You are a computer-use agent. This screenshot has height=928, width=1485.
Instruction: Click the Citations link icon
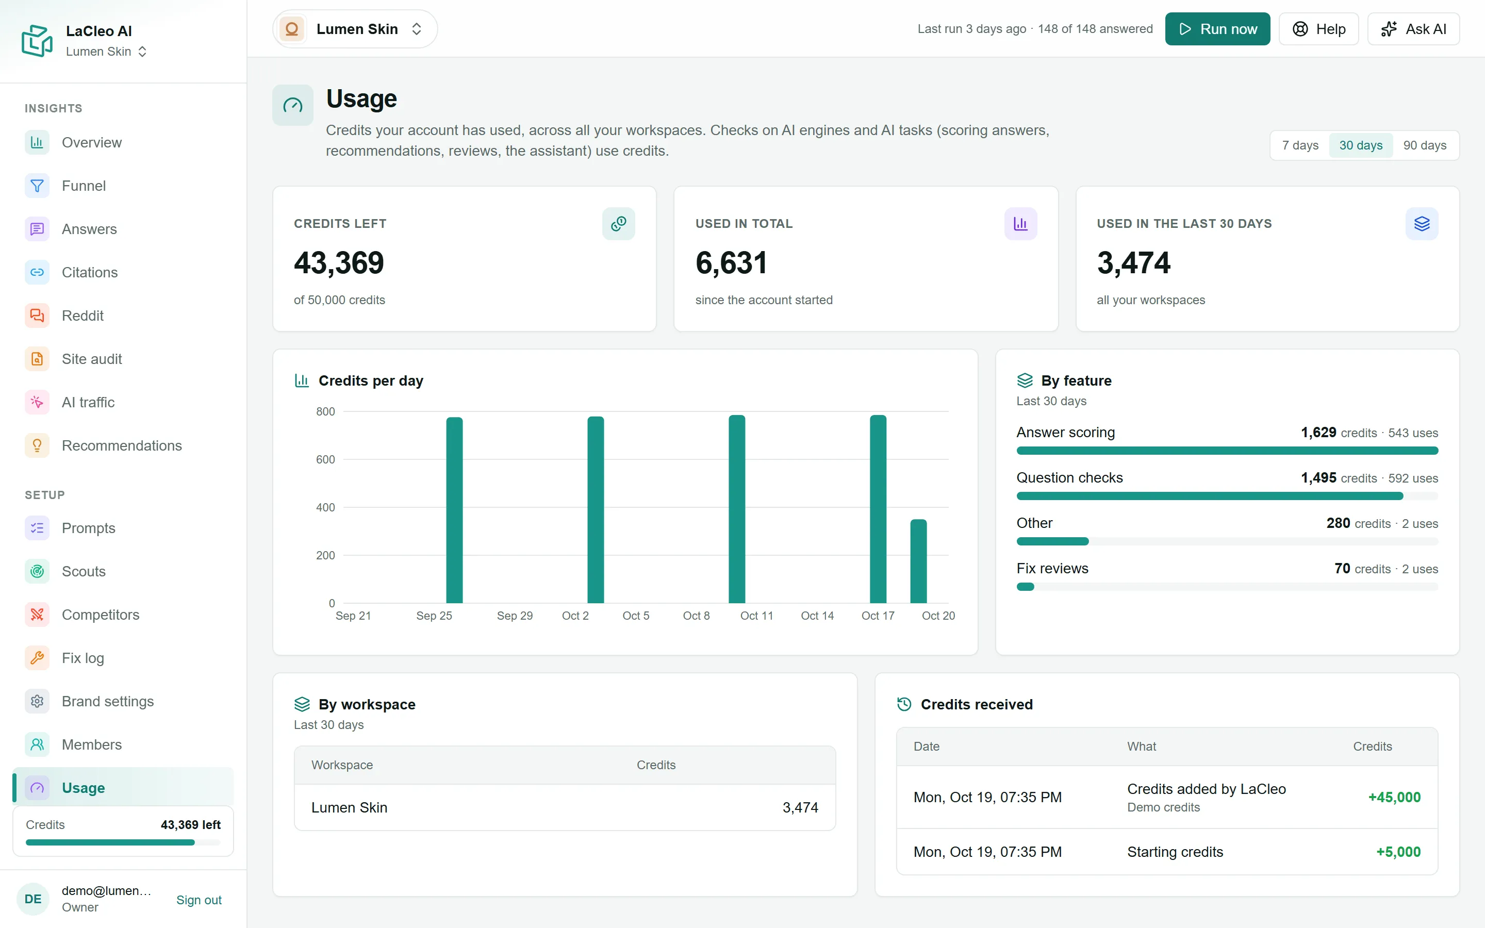pyautogui.click(x=37, y=272)
